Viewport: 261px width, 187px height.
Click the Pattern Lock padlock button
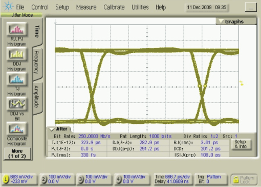click(x=244, y=179)
